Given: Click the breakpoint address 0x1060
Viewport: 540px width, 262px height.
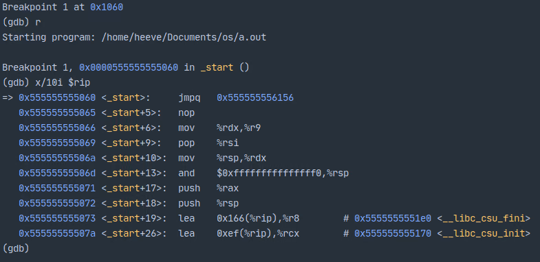Looking at the screenshot, I should tap(107, 8).
